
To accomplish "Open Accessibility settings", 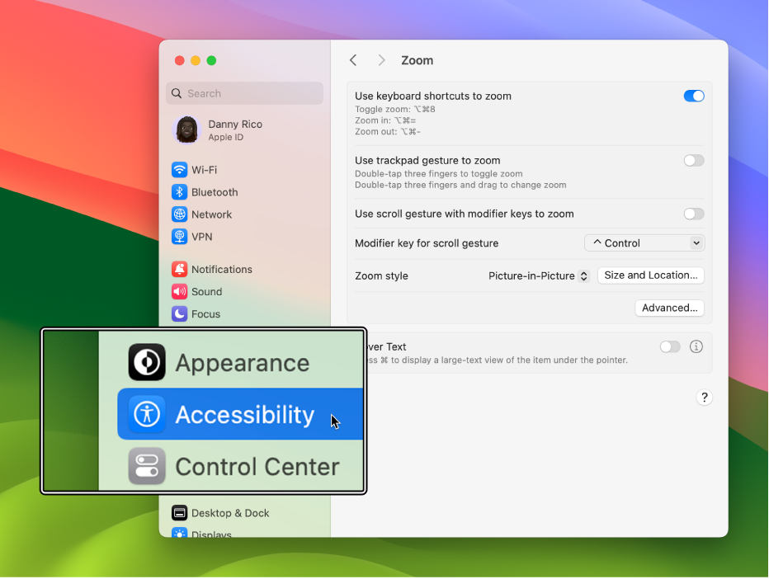I will (x=239, y=415).
